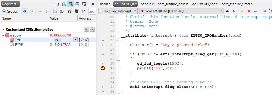Screen dimensions: 272x95
Task: Click the Value column header
Action: pyautogui.click(x=63, y=18)
